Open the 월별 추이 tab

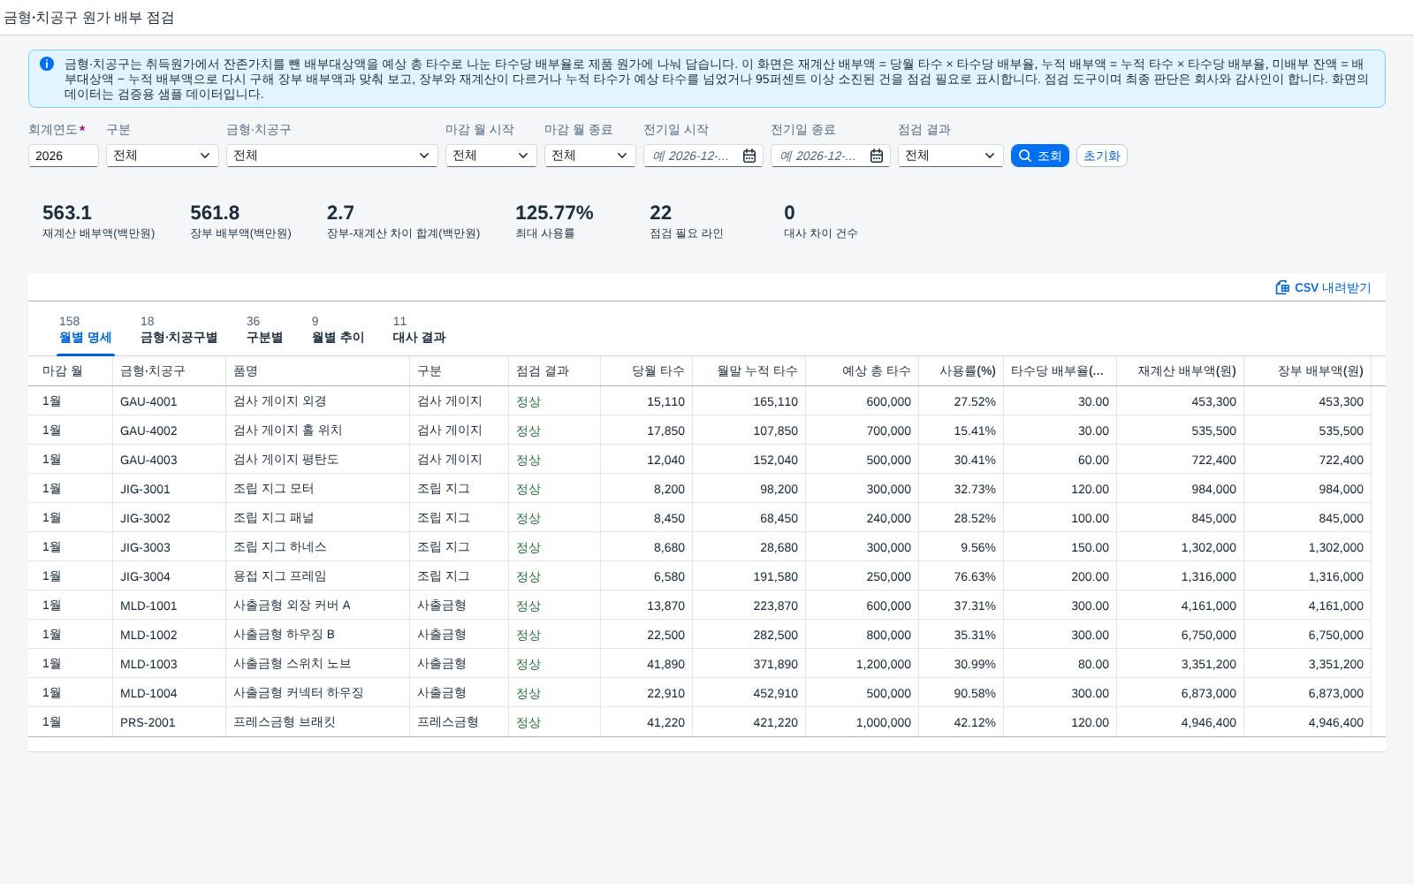pyautogui.click(x=338, y=330)
